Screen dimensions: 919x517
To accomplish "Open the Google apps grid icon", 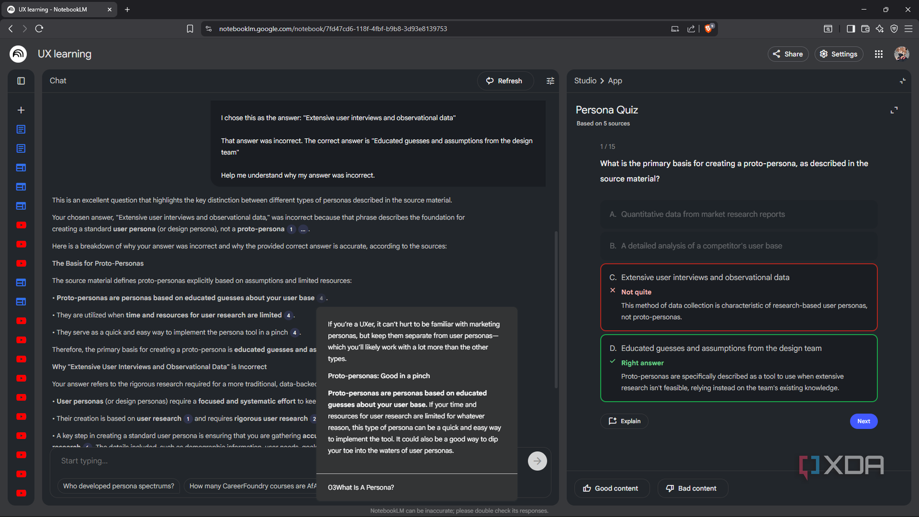I will point(878,54).
